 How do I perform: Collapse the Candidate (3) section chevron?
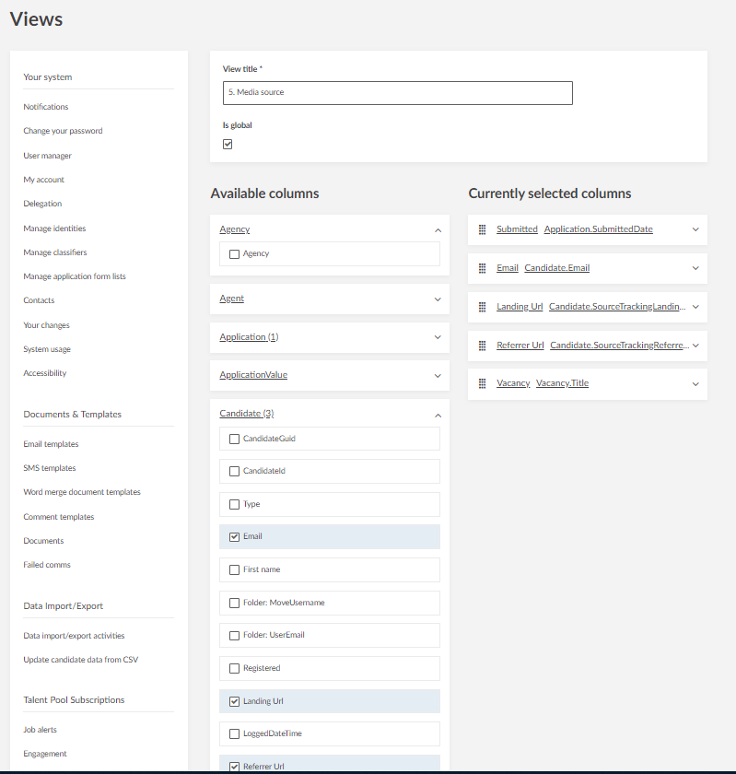pyautogui.click(x=438, y=415)
